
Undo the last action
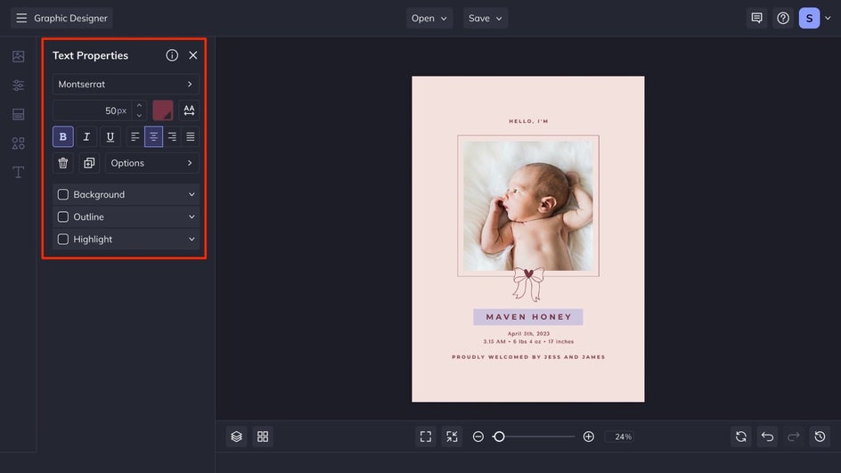pos(767,436)
